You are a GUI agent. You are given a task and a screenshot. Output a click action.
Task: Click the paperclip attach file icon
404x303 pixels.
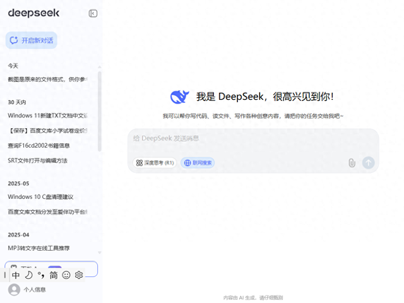click(x=352, y=163)
